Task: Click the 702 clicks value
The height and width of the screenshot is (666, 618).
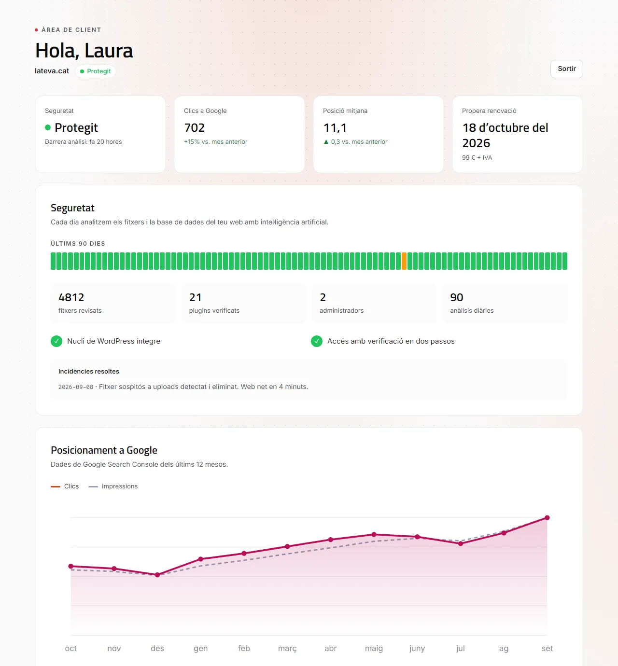Action: pyautogui.click(x=195, y=128)
